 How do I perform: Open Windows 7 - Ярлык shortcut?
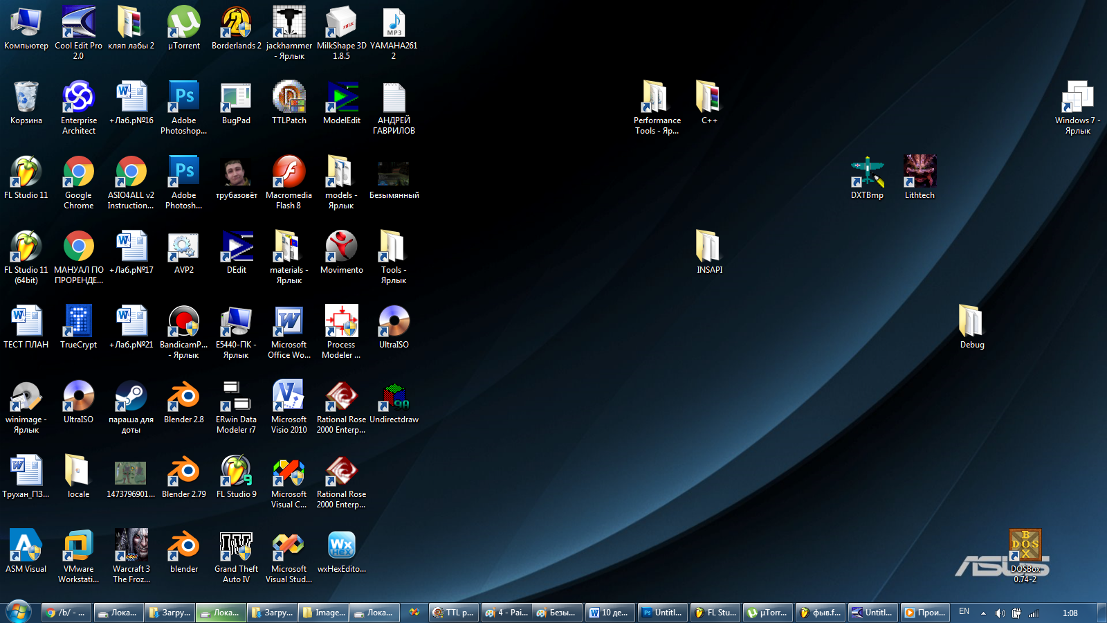[x=1078, y=107]
